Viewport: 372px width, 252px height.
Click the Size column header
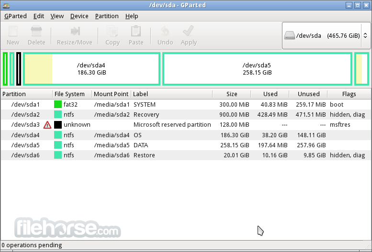point(232,94)
